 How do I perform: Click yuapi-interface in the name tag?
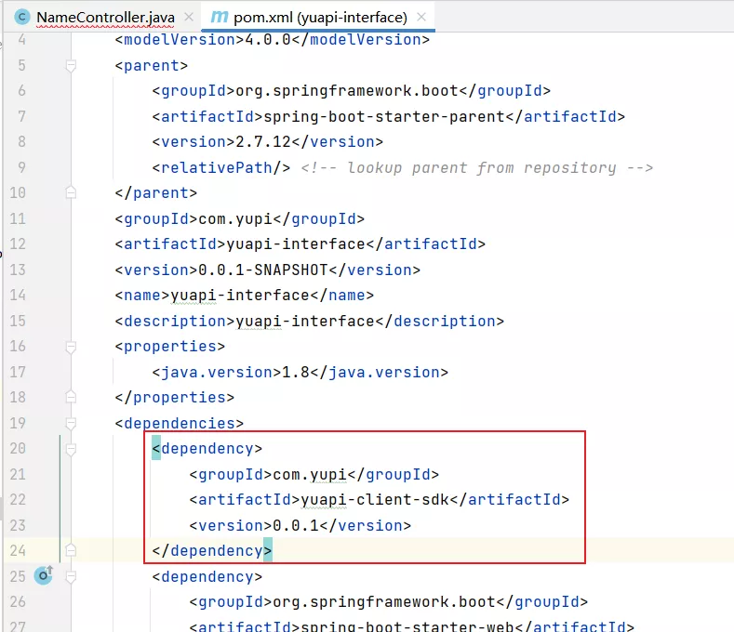tap(240, 296)
